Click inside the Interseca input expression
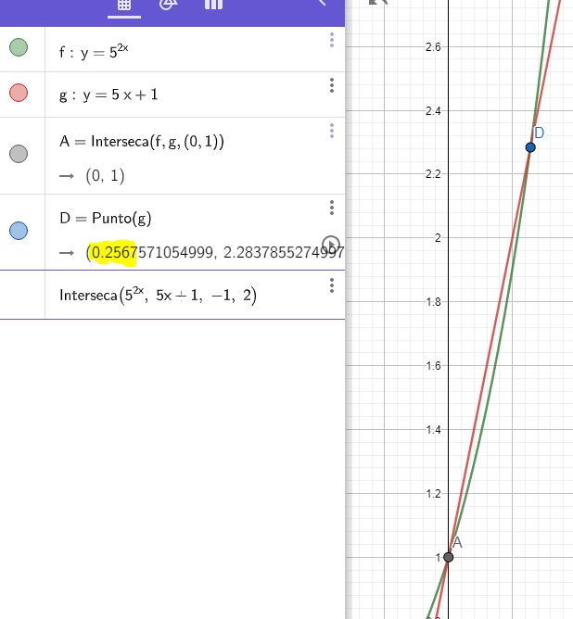Viewport: 573px width, 619px height. coord(158,296)
